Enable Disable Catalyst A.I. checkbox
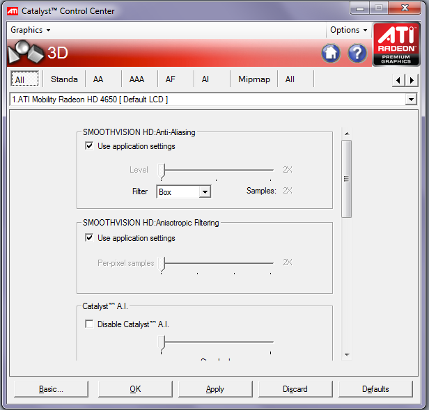 (x=89, y=324)
